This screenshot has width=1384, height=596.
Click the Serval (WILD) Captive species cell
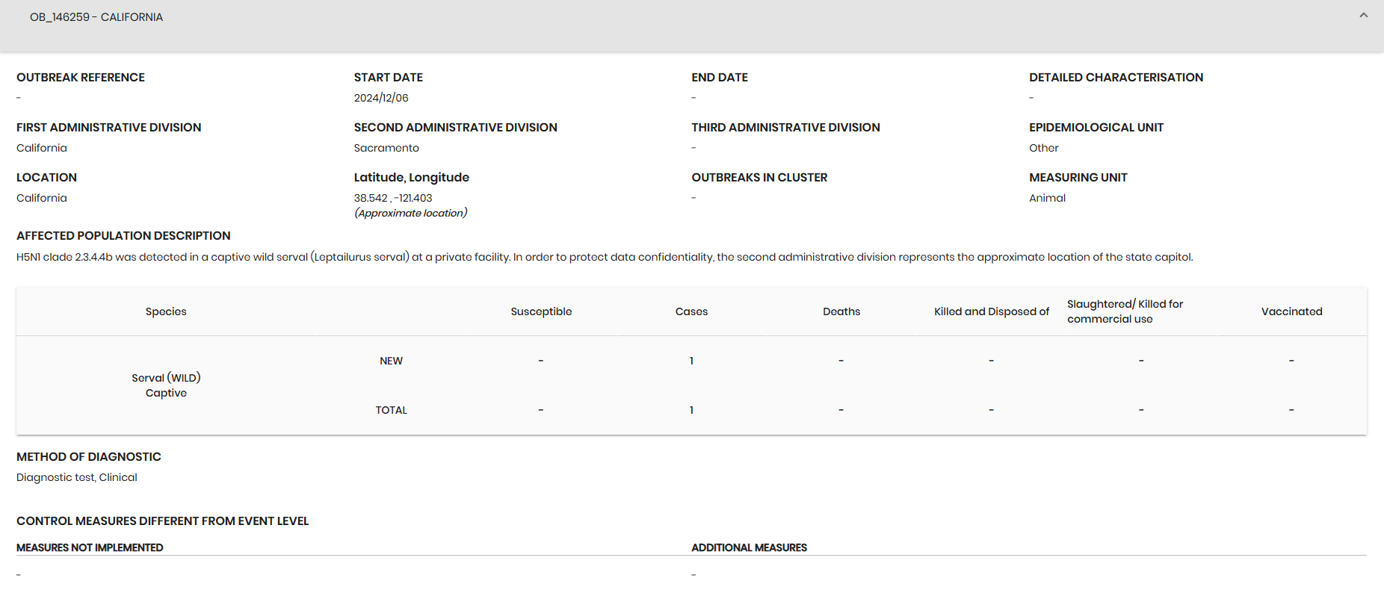click(166, 385)
